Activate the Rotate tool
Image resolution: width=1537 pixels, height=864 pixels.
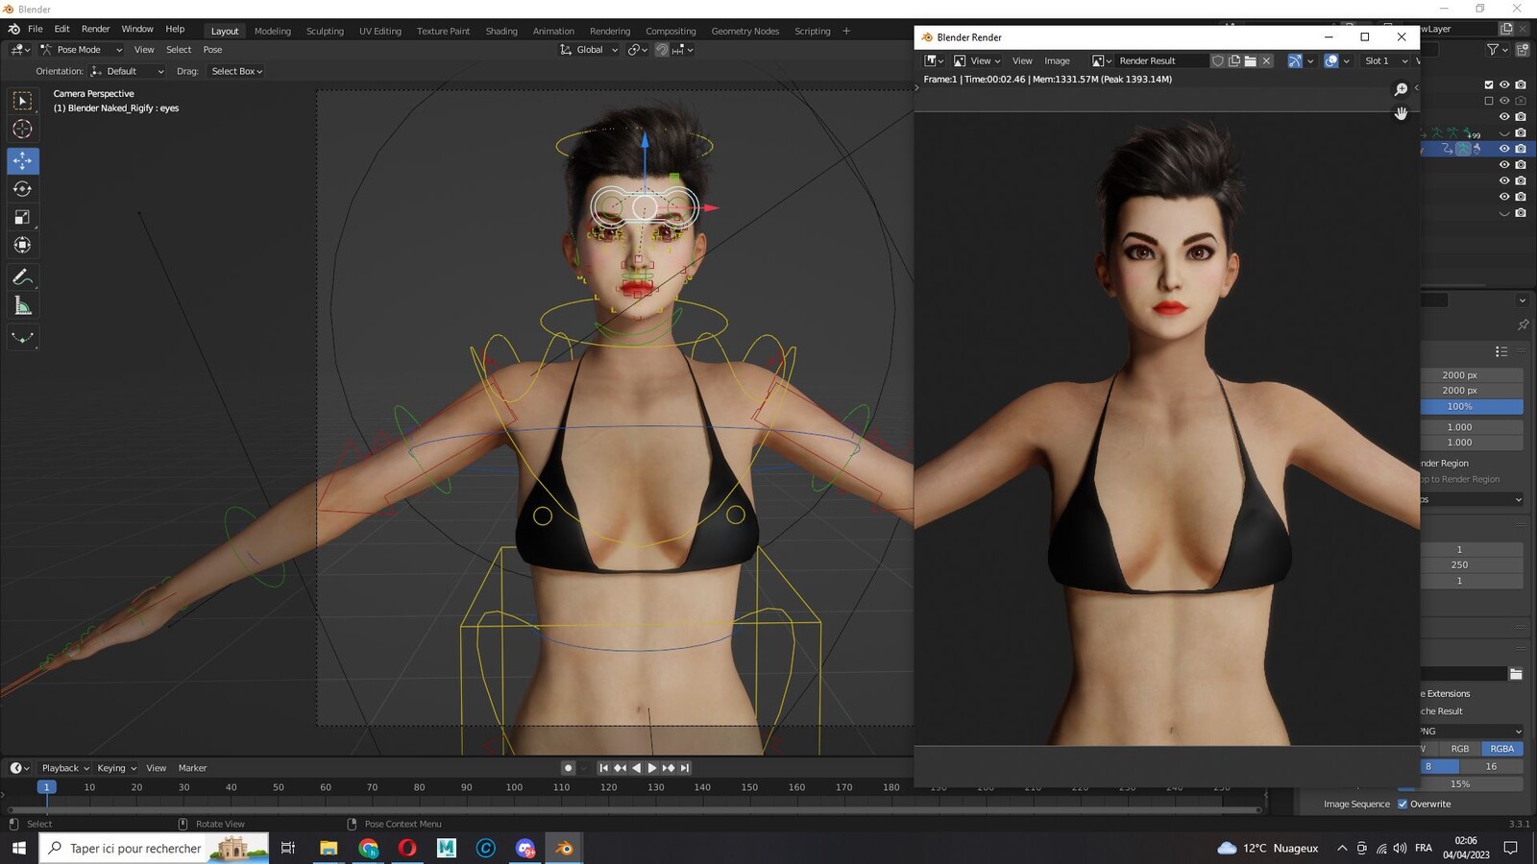22,189
